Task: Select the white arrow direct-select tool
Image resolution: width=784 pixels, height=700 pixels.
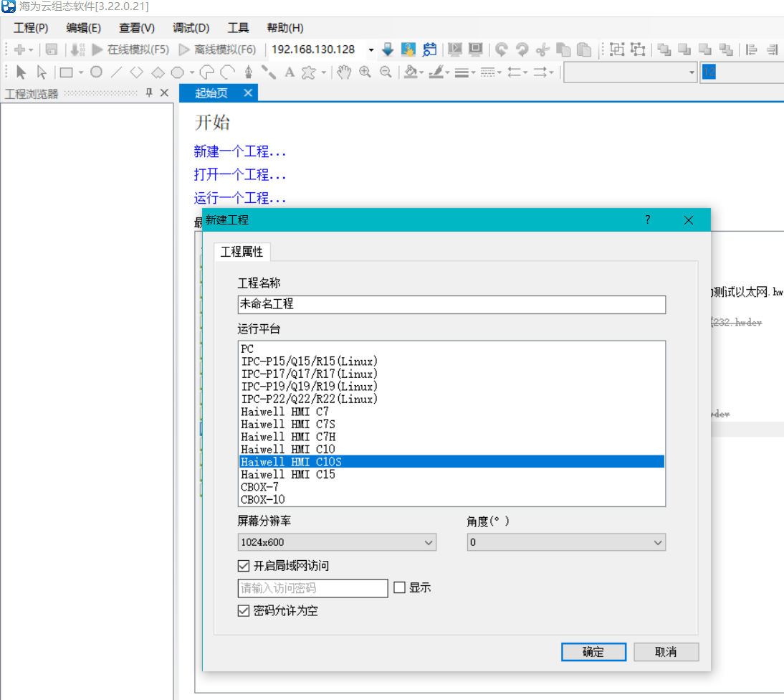Action: pyautogui.click(x=42, y=72)
